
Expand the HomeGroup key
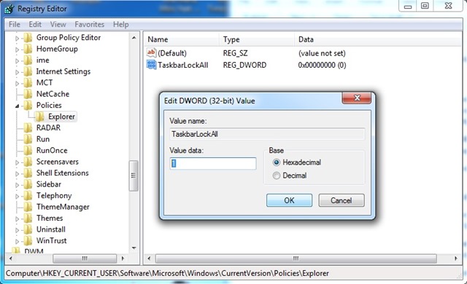17,50
